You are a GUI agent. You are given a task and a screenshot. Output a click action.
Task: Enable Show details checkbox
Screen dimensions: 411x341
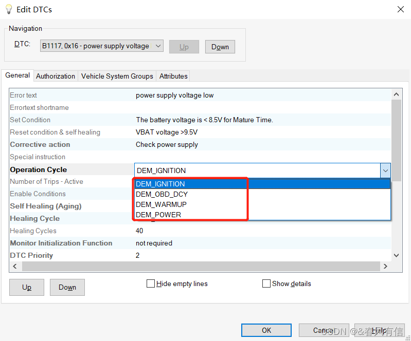pyautogui.click(x=266, y=283)
